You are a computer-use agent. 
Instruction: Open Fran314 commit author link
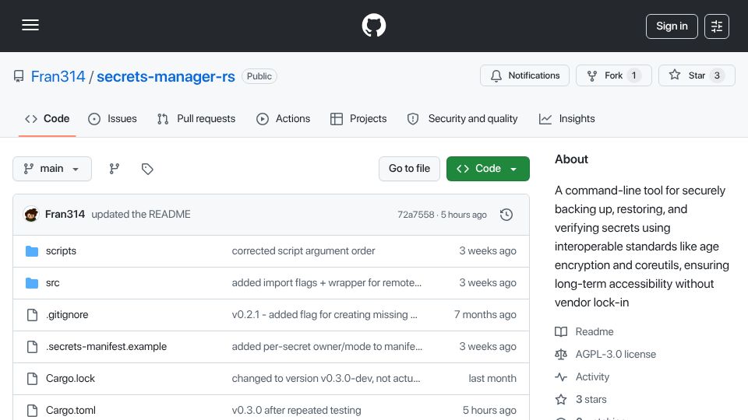[65, 215]
